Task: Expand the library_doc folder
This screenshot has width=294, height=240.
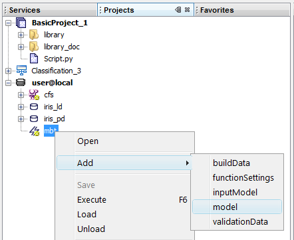Action: [x=21, y=47]
